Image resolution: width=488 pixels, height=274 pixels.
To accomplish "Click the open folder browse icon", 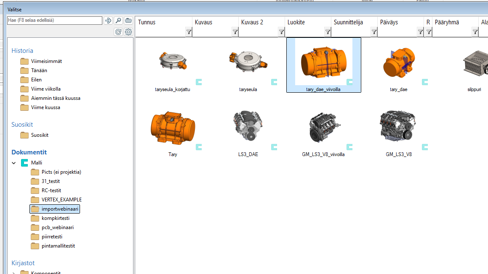I will click(128, 21).
